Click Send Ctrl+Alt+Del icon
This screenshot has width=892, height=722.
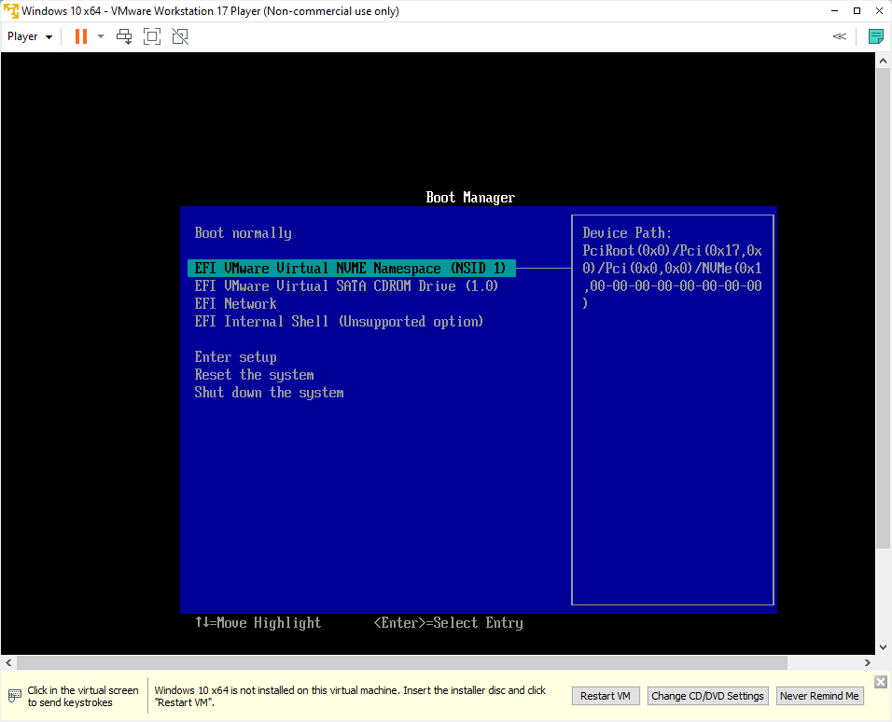[124, 36]
